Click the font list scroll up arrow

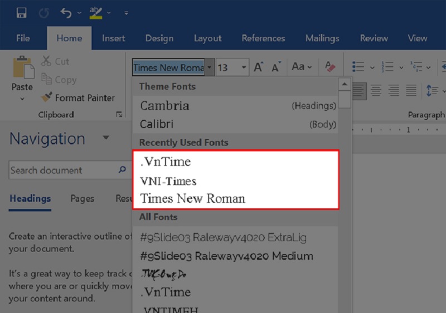click(x=345, y=84)
